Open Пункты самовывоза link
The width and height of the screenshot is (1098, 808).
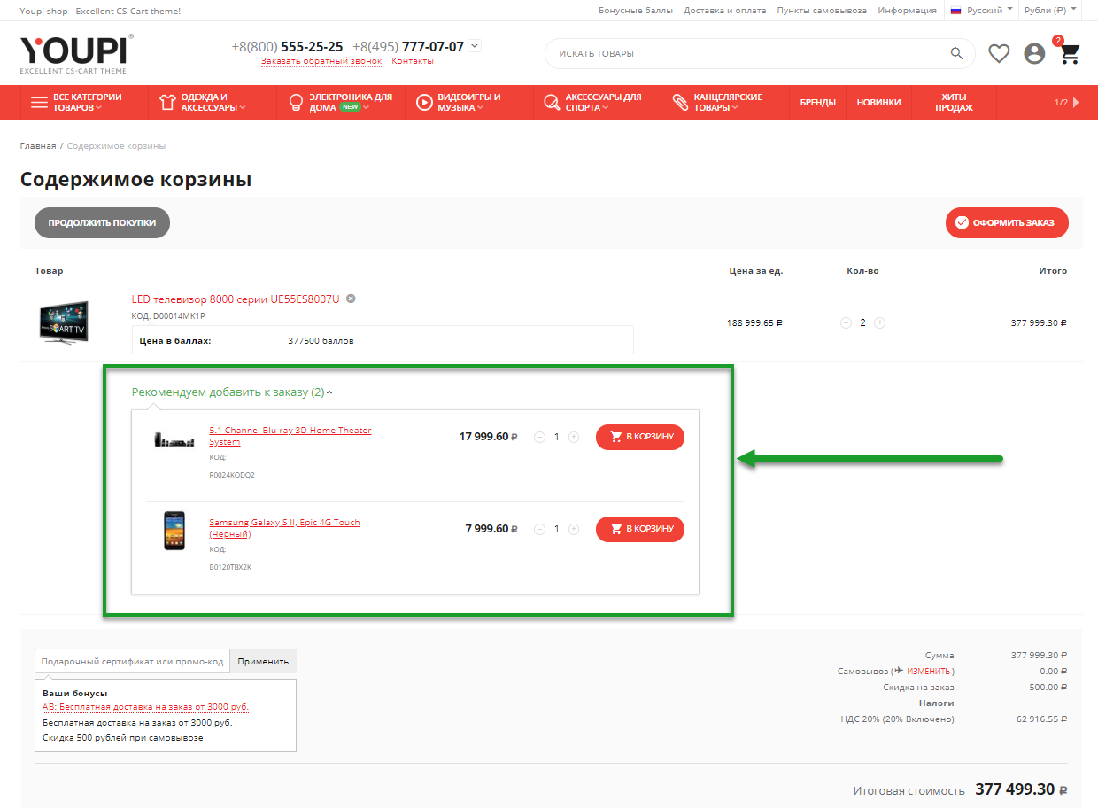coord(822,11)
